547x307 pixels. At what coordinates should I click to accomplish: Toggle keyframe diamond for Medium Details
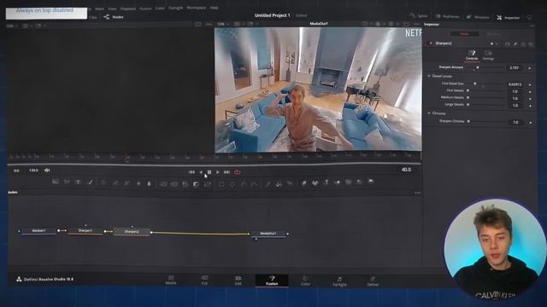[x=530, y=99]
